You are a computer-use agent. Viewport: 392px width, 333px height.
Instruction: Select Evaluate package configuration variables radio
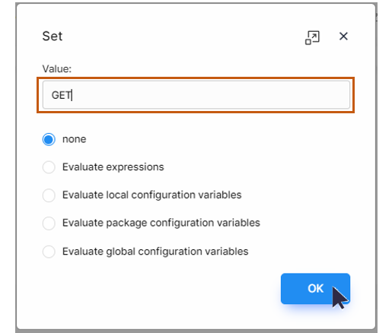49,224
